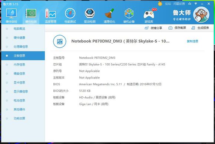Close the 鲁大师 window
Image resolution: width=215 pixels, height=144 pixels.
(209, 4)
